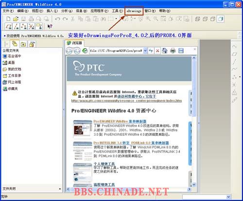Open the Pro/INTRALINK 3.4 to PDMLink 8.0 link

click(131, 143)
